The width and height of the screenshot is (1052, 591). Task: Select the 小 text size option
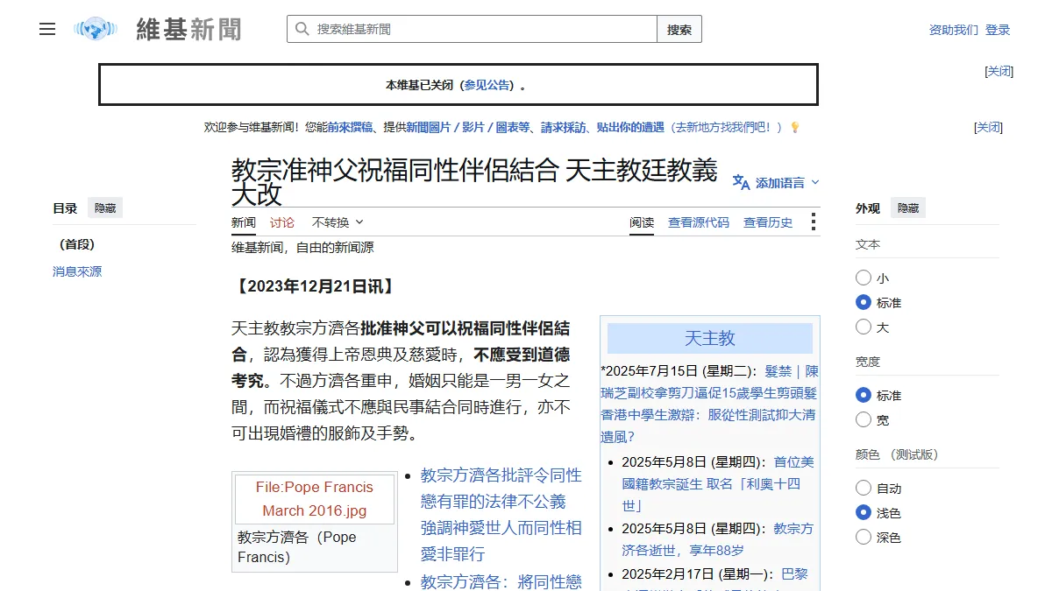[x=864, y=278]
